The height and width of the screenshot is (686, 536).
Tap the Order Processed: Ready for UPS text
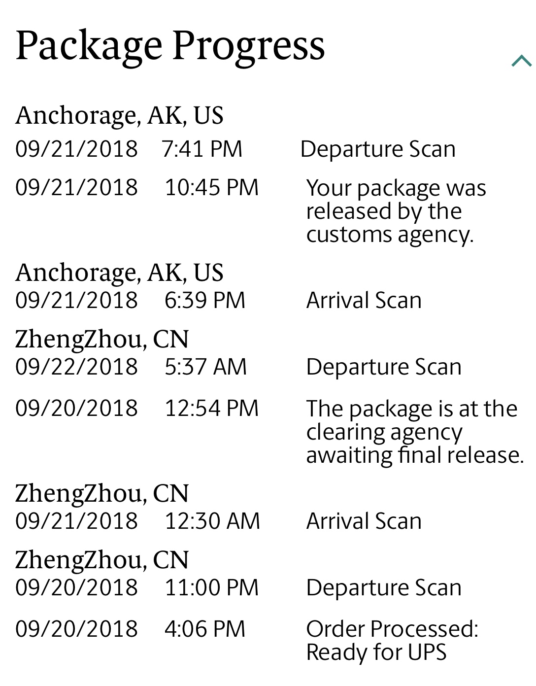[392, 640]
